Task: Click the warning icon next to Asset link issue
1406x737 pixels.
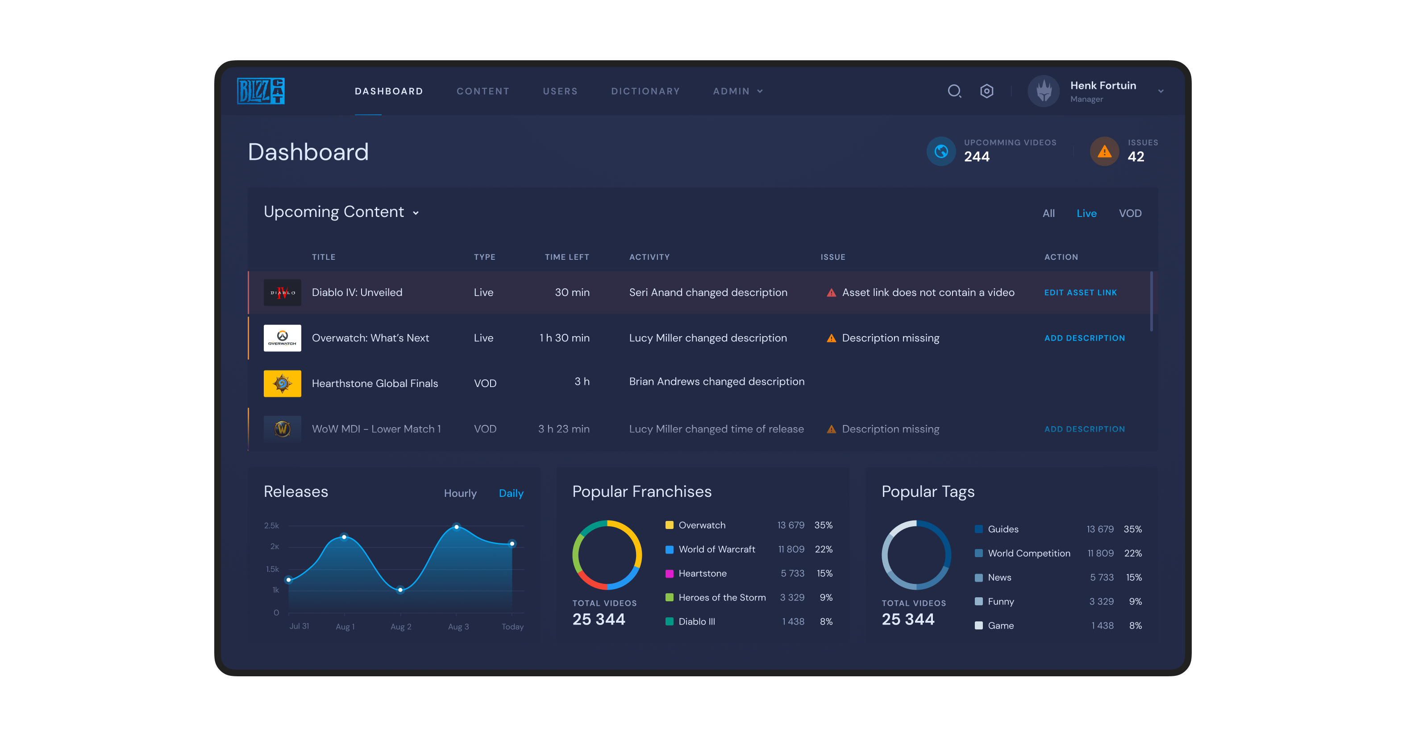Action: click(x=831, y=292)
